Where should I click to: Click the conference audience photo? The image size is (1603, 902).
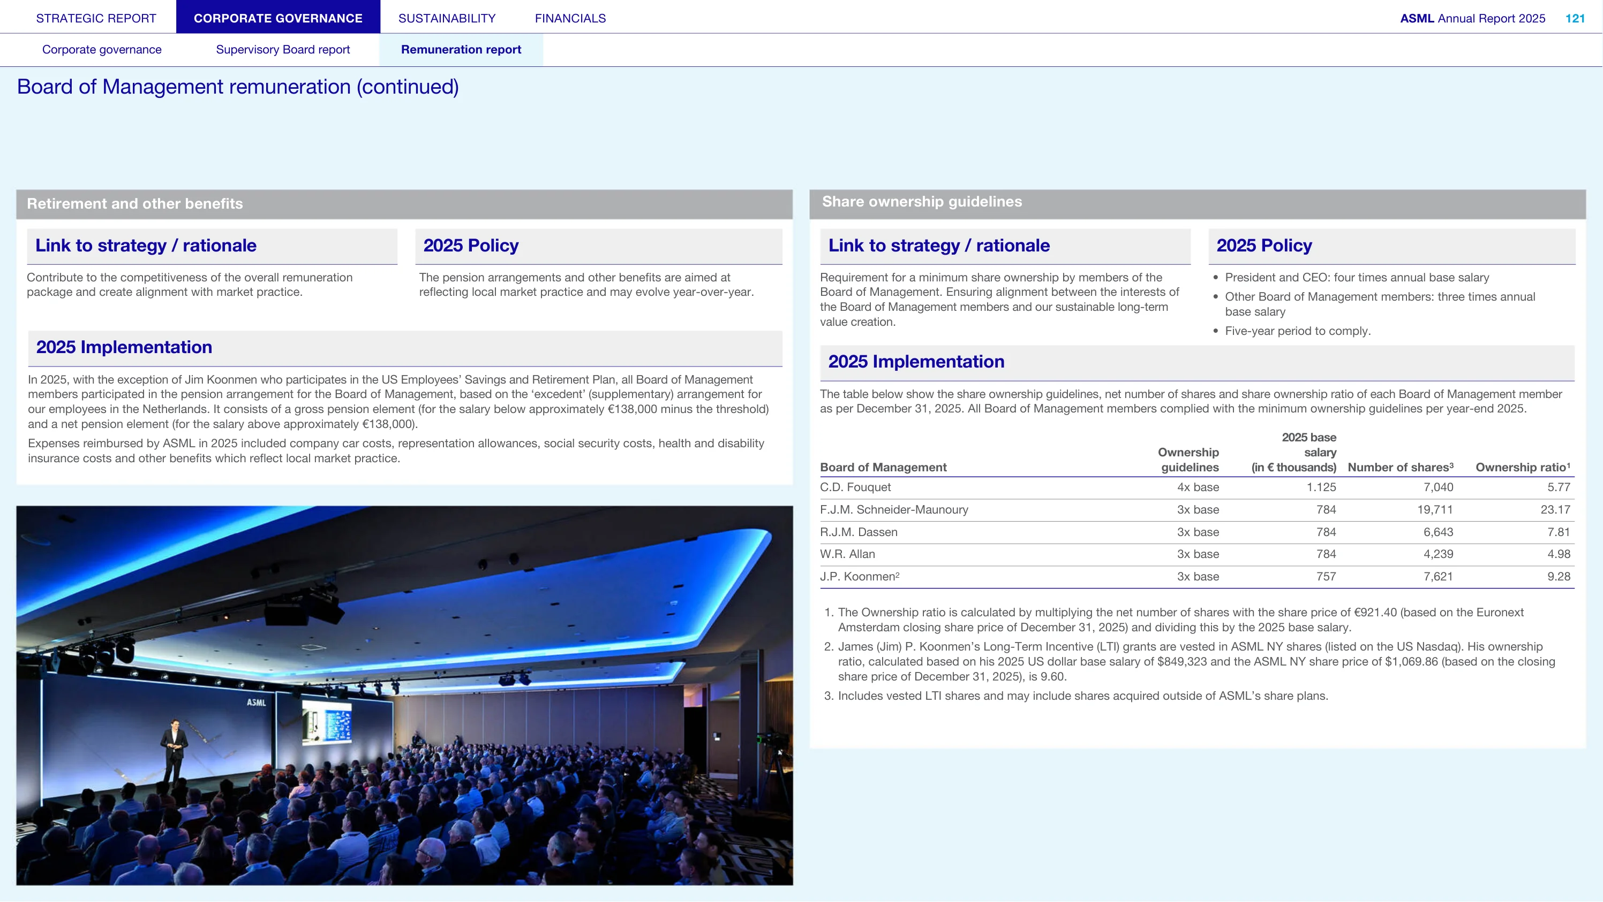(404, 695)
